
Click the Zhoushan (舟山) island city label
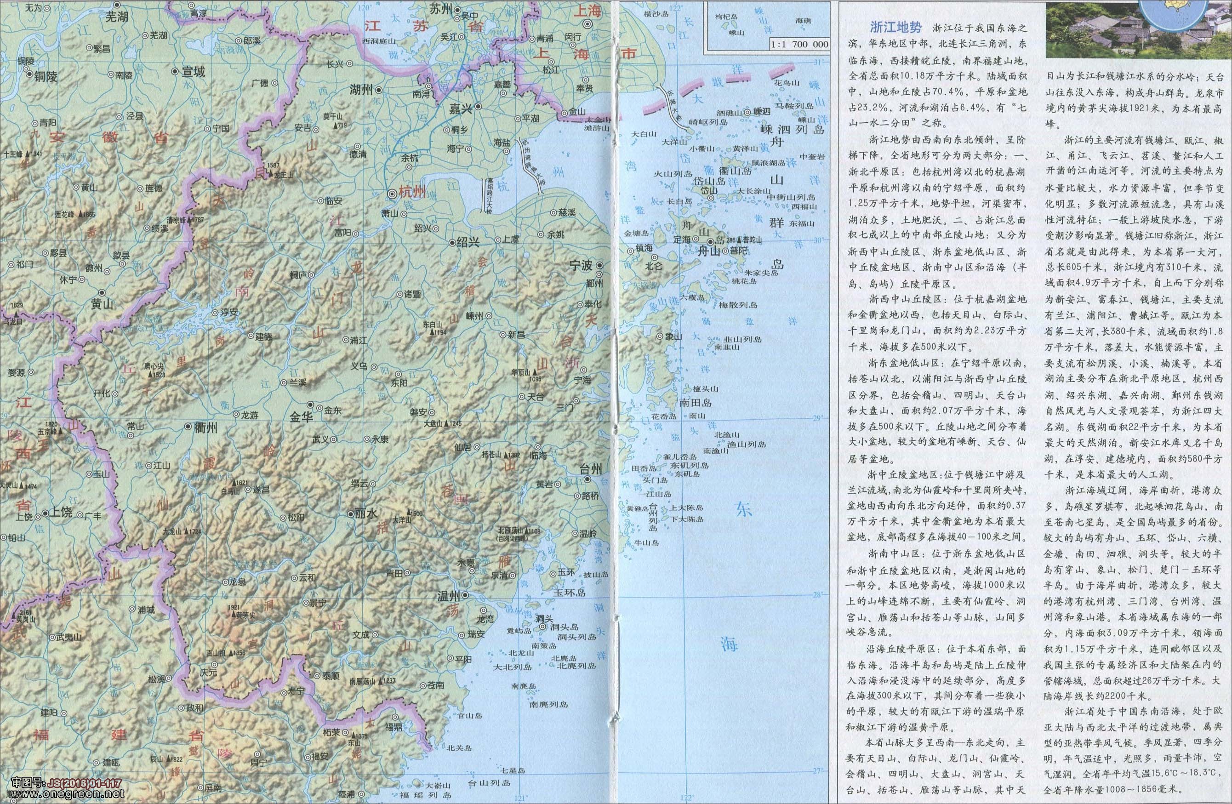point(709,252)
